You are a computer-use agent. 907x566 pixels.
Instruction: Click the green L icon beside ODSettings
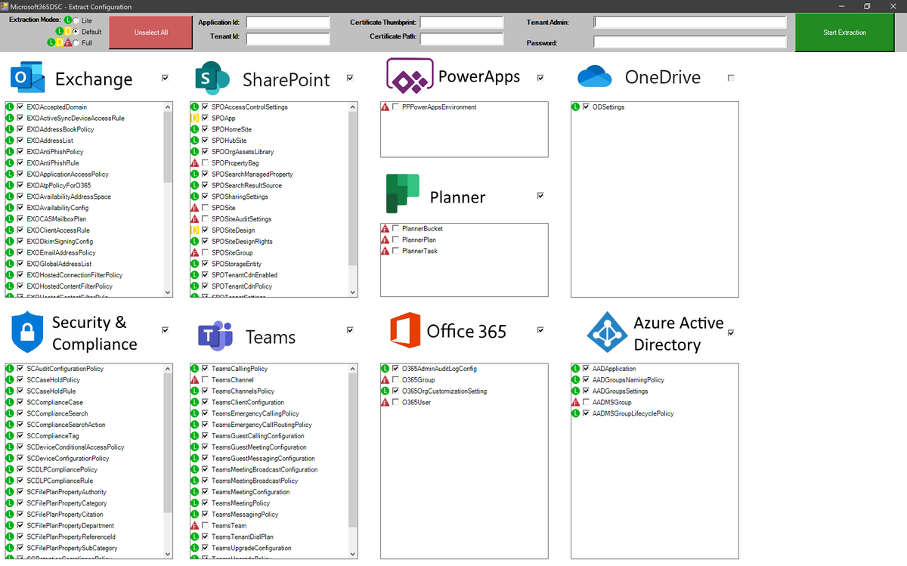(x=576, y=107)
